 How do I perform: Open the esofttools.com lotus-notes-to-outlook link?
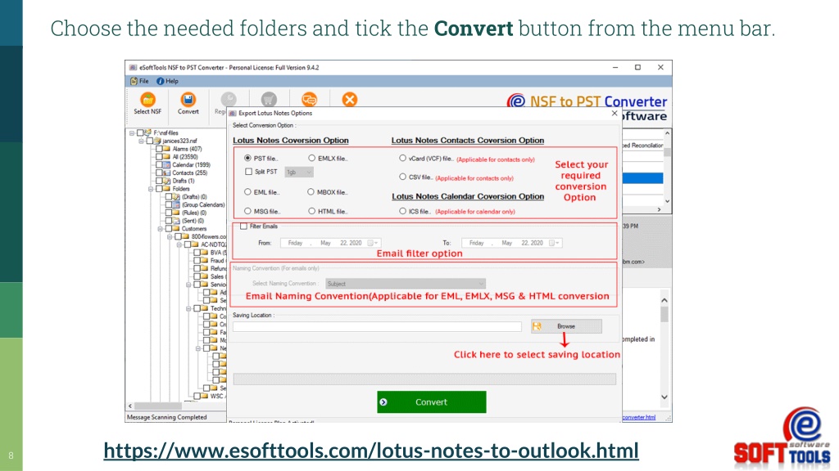(x=371, y=451)
